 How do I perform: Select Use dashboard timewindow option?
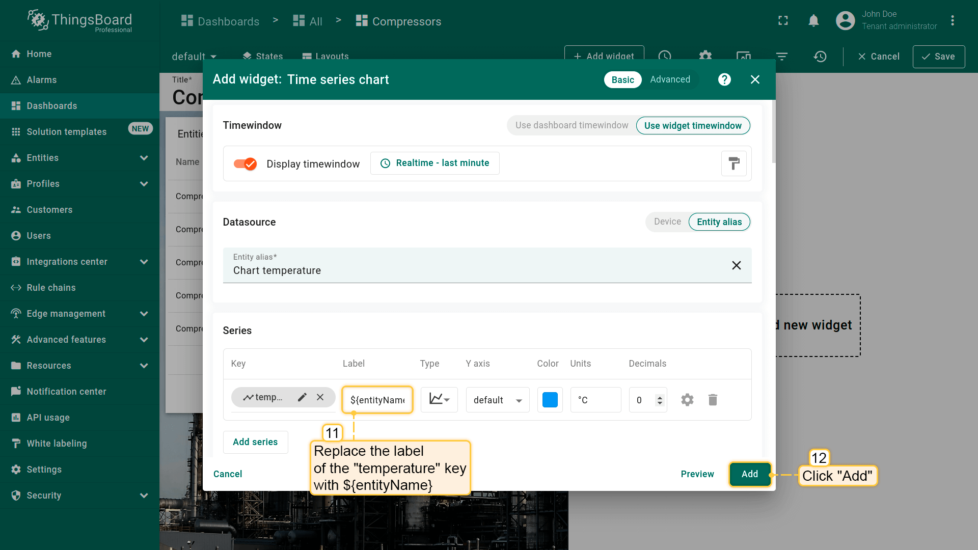click(572, 125)
